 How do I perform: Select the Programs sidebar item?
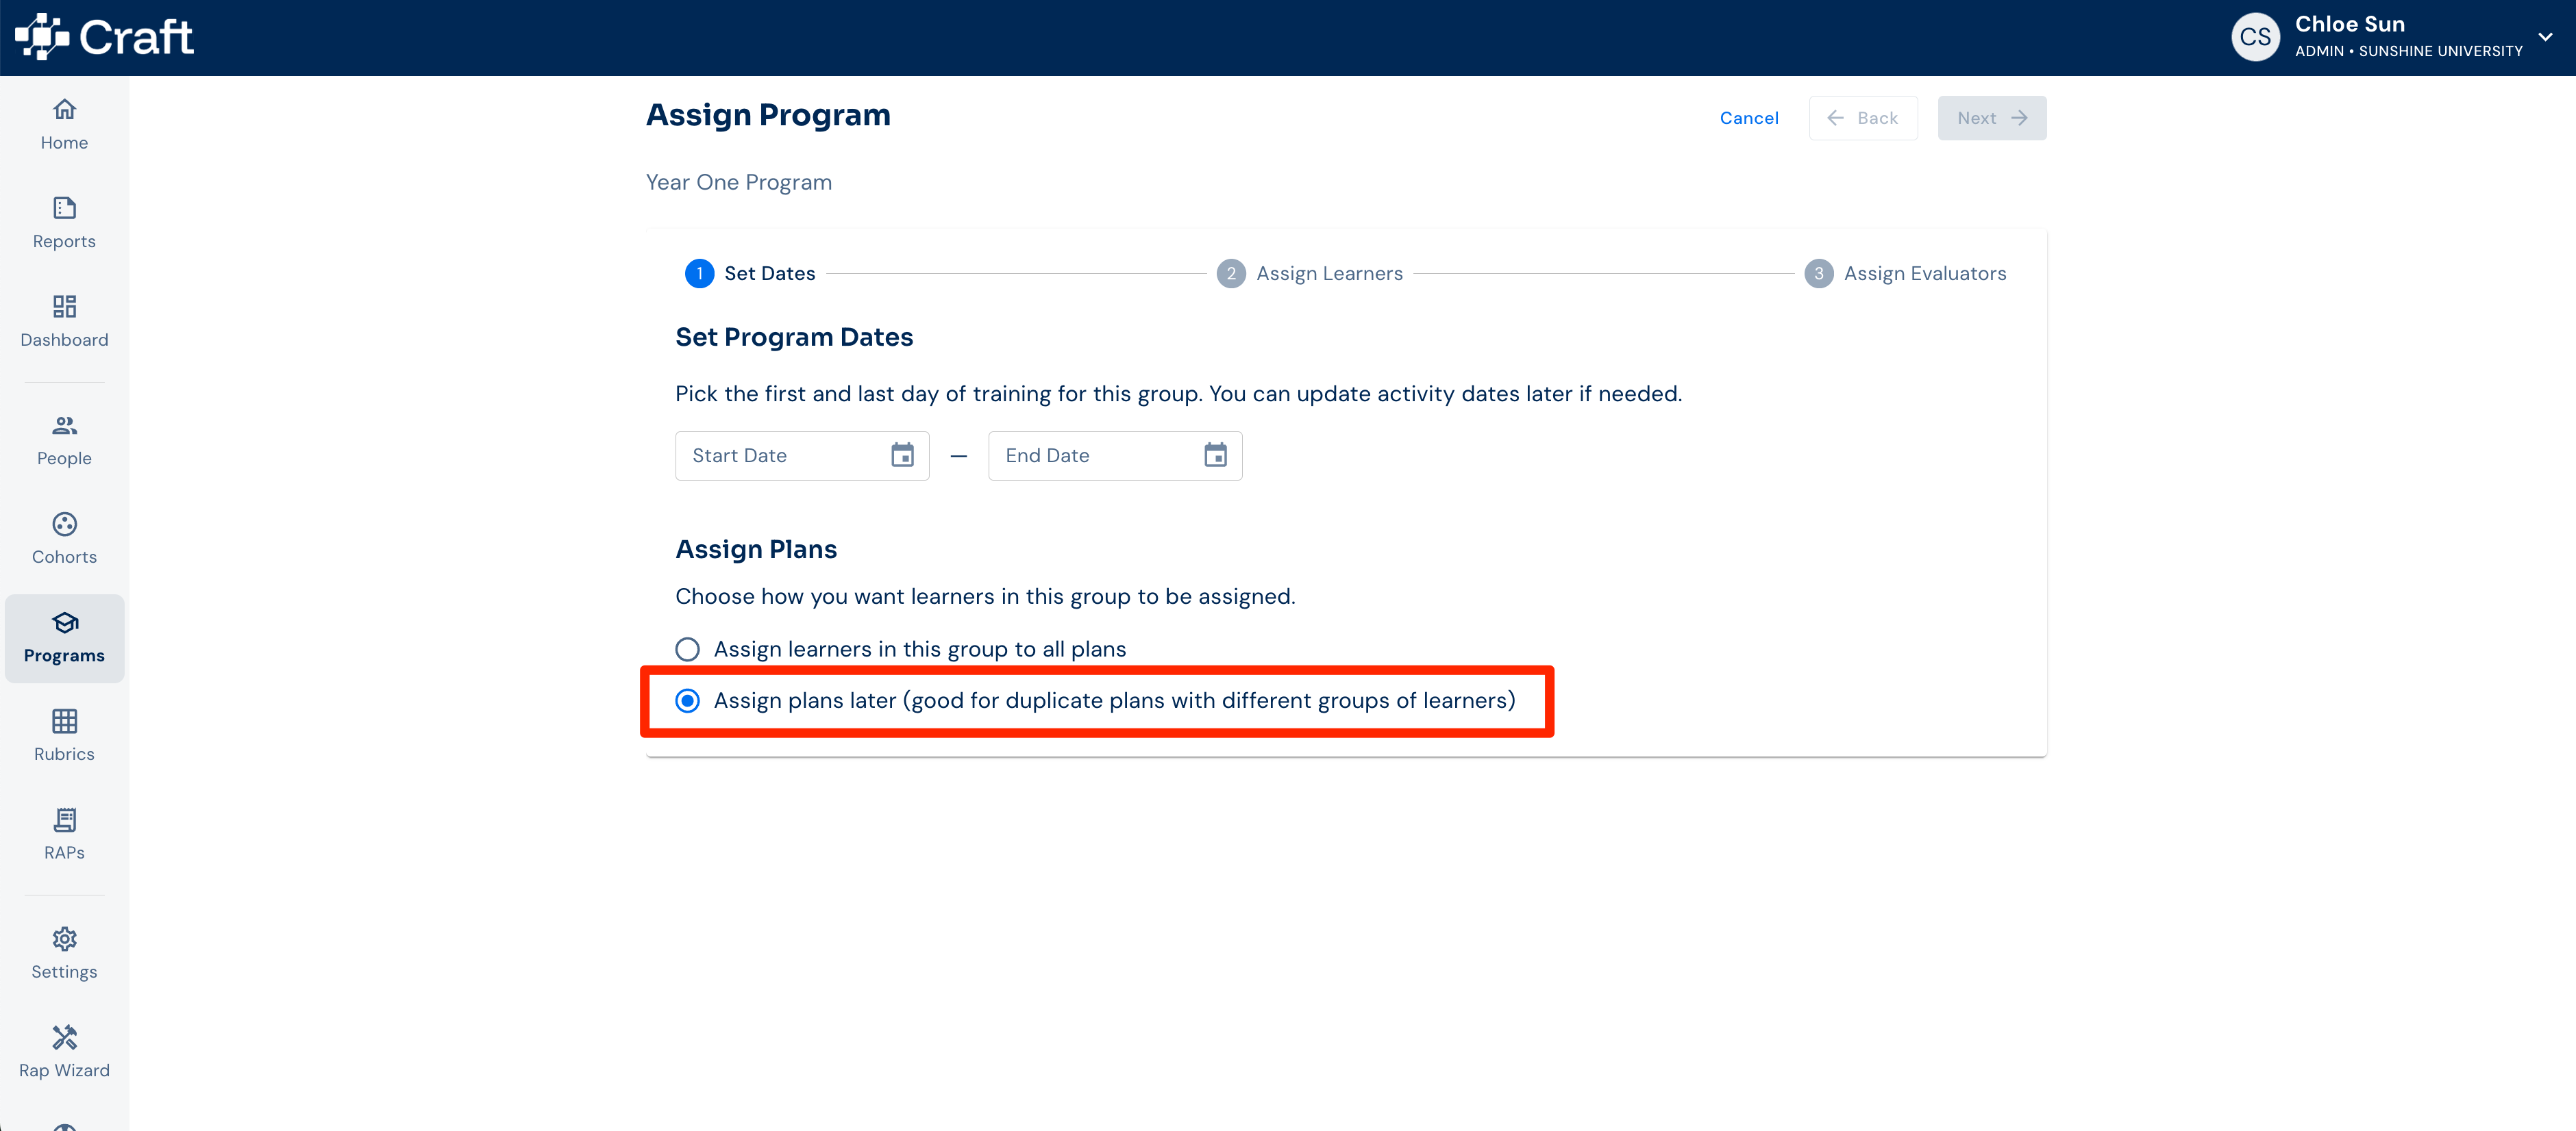coord(64,639)
